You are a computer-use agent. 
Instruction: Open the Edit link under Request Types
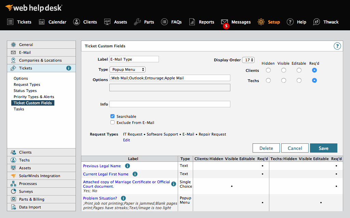126,140
